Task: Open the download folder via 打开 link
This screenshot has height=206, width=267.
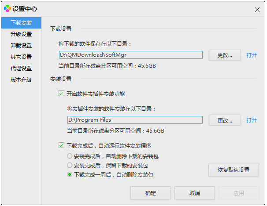Action: (252, 55)
